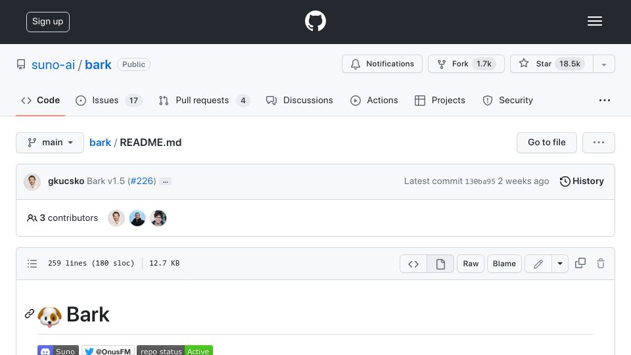Click the '12.7 KB' file size text
The width and height of the screenshot is (631, 355).
(164, 263)
